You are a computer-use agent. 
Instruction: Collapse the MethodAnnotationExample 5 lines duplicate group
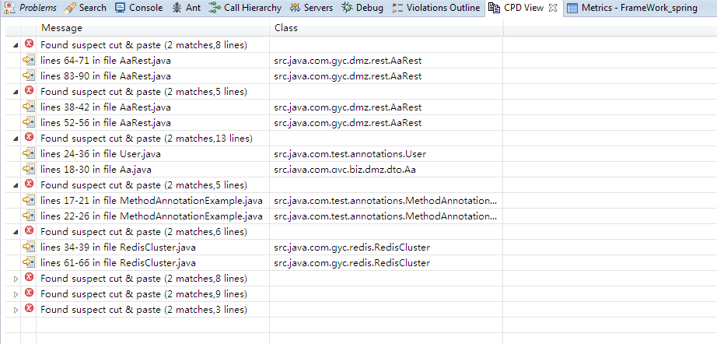[x=16, y=185]
